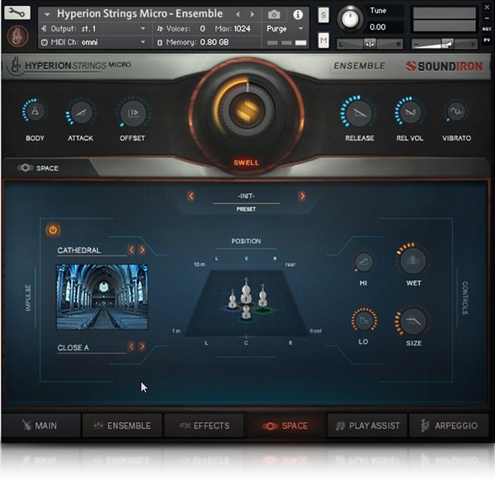The height and width of the screenshot is (480, 495).
Task: Select next instrument arrow in header
Action: pyautogui.click(x=252, y=14)
